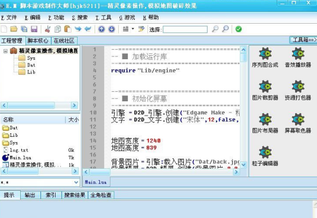Open the 搜索 menu
317x218 pixels.
(80, 18)
